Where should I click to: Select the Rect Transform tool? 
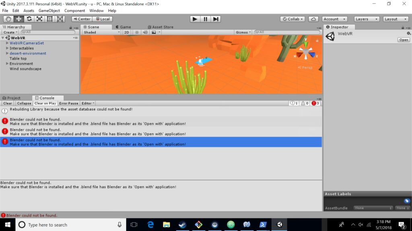click(x=49, y=19)
